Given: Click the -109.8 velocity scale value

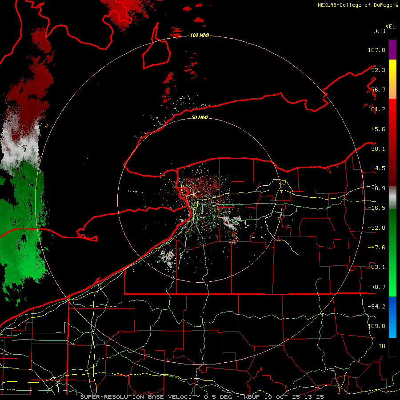Looking at the screenshot, I should coord(375,326).
